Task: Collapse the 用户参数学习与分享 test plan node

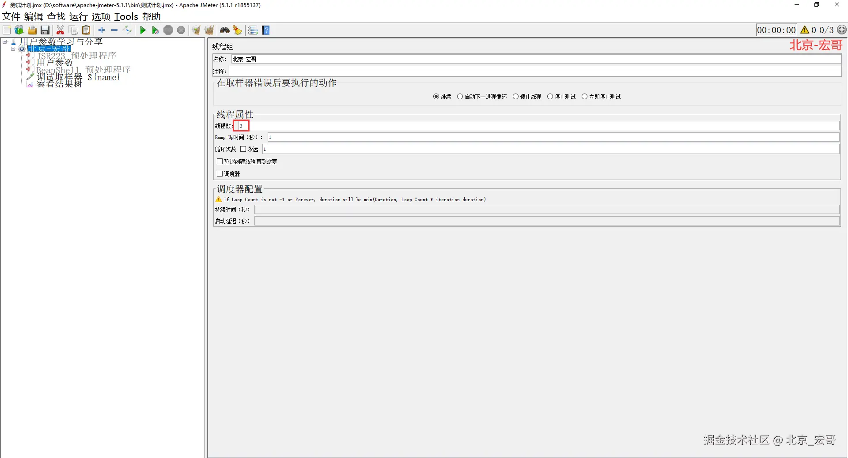Action: tap(5, 42)
